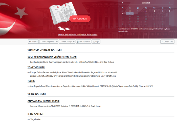The image size is (177, 121).
Task: Click the YÜRÜTME VE İDARE BÖLÜMÜ heading
Action: (45, 50)
